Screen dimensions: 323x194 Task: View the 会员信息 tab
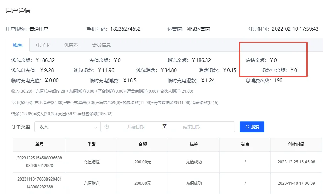click(x=102, y=45)
